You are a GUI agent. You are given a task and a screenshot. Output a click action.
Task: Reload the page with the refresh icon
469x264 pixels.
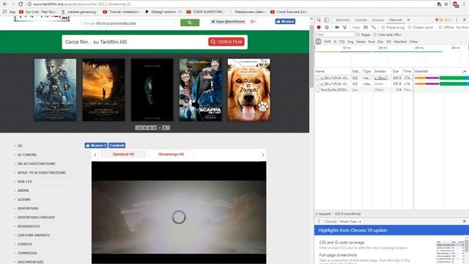21,4
